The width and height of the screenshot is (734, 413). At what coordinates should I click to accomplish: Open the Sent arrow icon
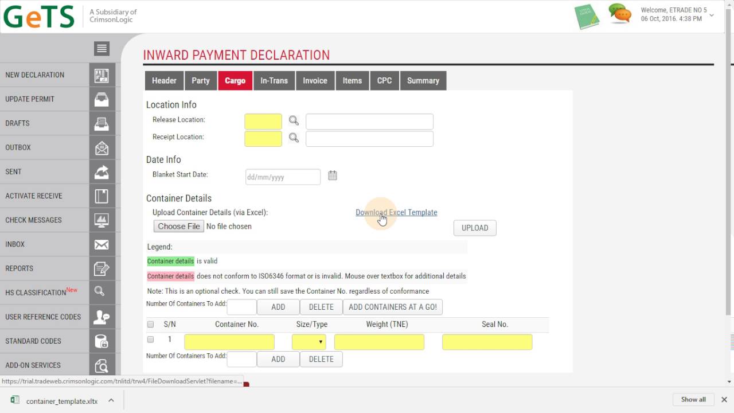(101, 172)
